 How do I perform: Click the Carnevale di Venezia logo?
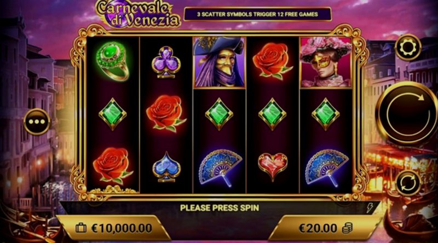139,14
